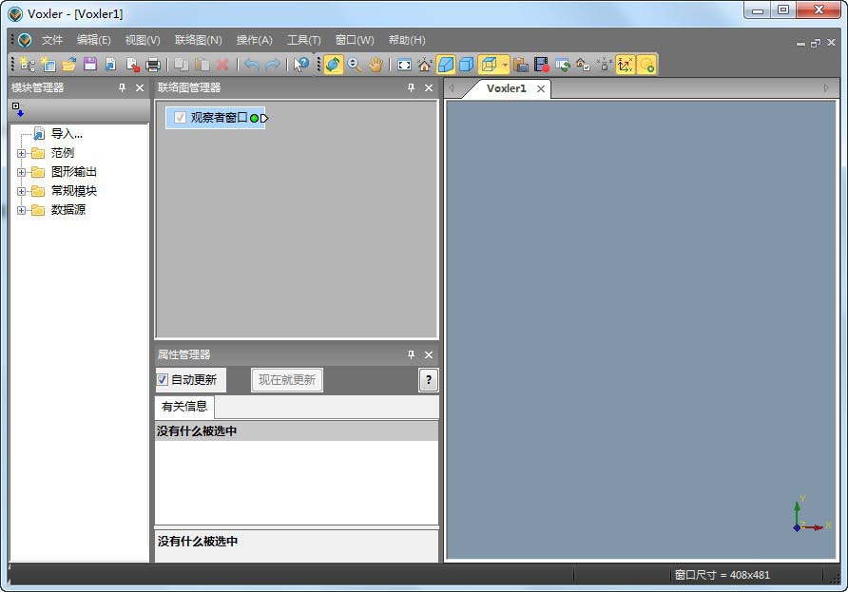The height and width of the screenshot is (592, 848).
Task: Uncheck the 观察者窗口 visibility checkbox
Action: click(x=180, y=118)
